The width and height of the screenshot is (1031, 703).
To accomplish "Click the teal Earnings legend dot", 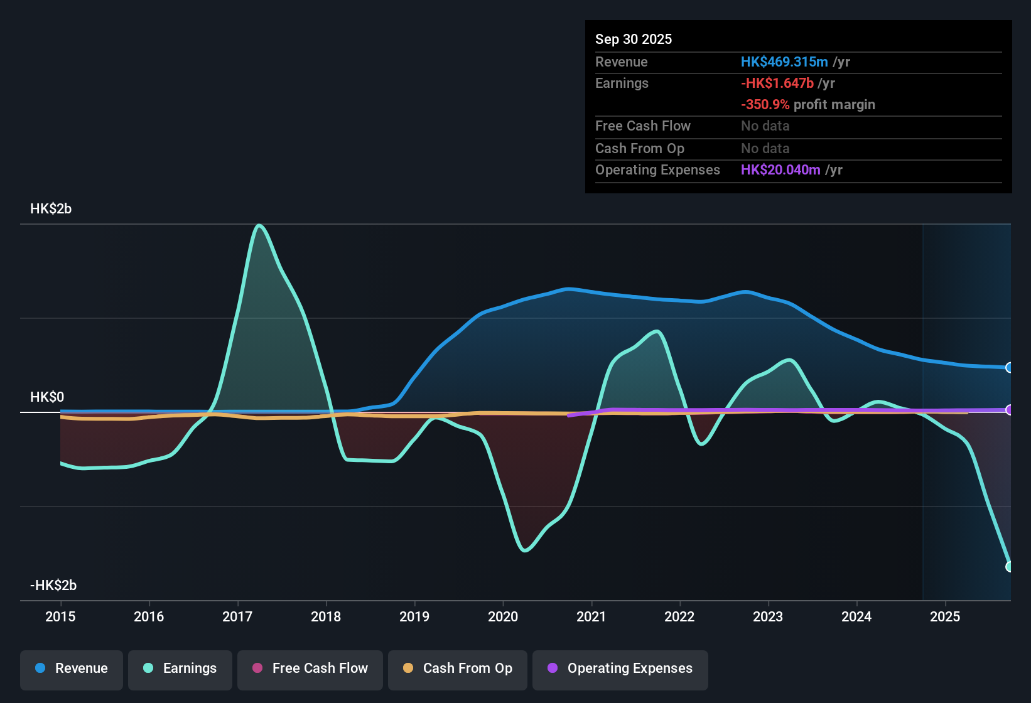I will [148, 668].
